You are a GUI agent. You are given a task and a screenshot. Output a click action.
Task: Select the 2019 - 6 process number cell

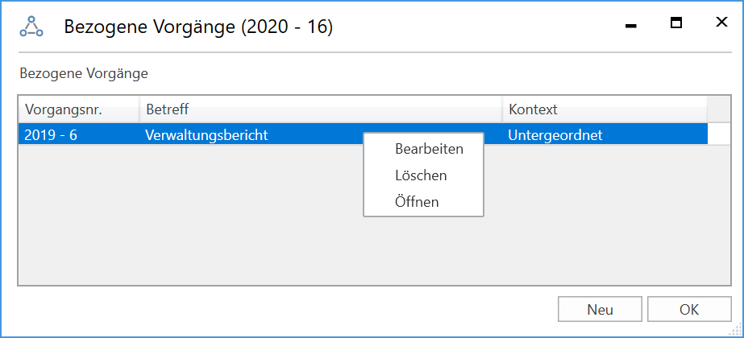pos(51,135)
